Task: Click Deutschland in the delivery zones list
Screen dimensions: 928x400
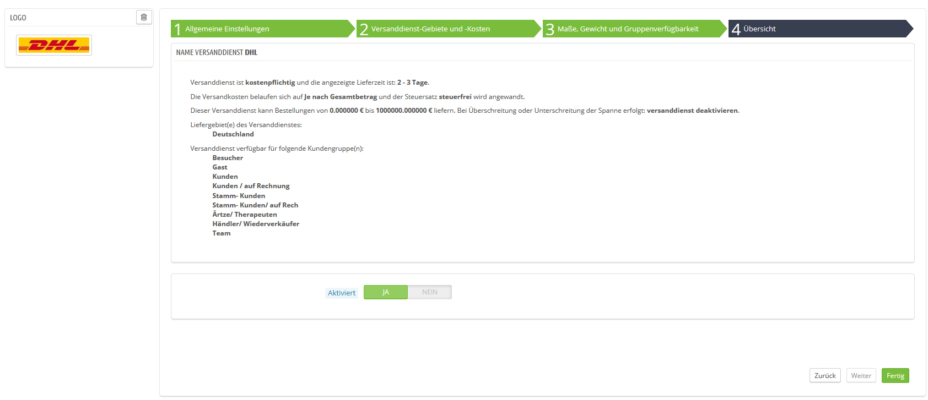Action: point(233,134)
